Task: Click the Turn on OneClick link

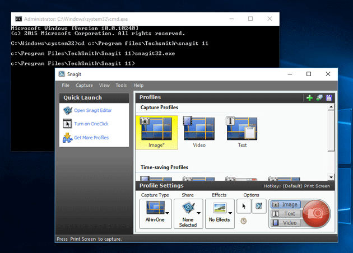Action: (91, 124)
